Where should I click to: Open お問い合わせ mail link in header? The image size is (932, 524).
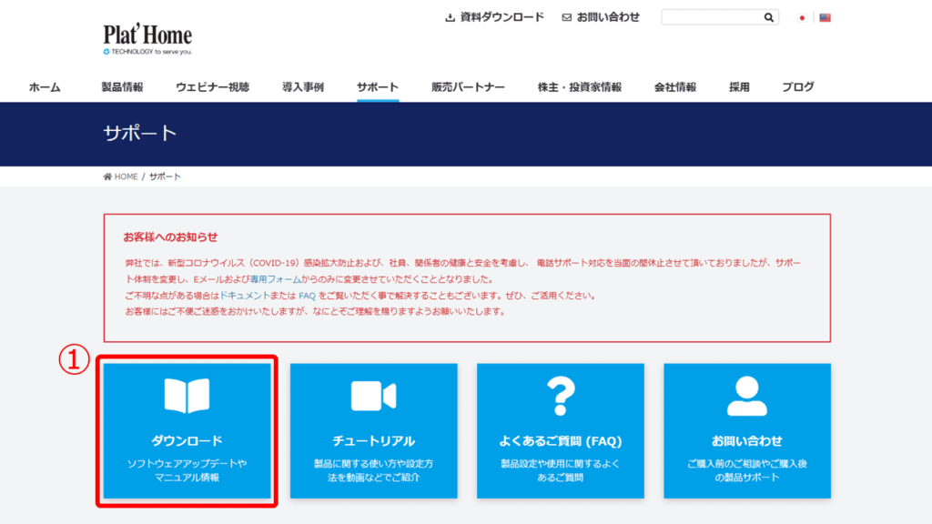pyautogui.click(x=601, y=17)
